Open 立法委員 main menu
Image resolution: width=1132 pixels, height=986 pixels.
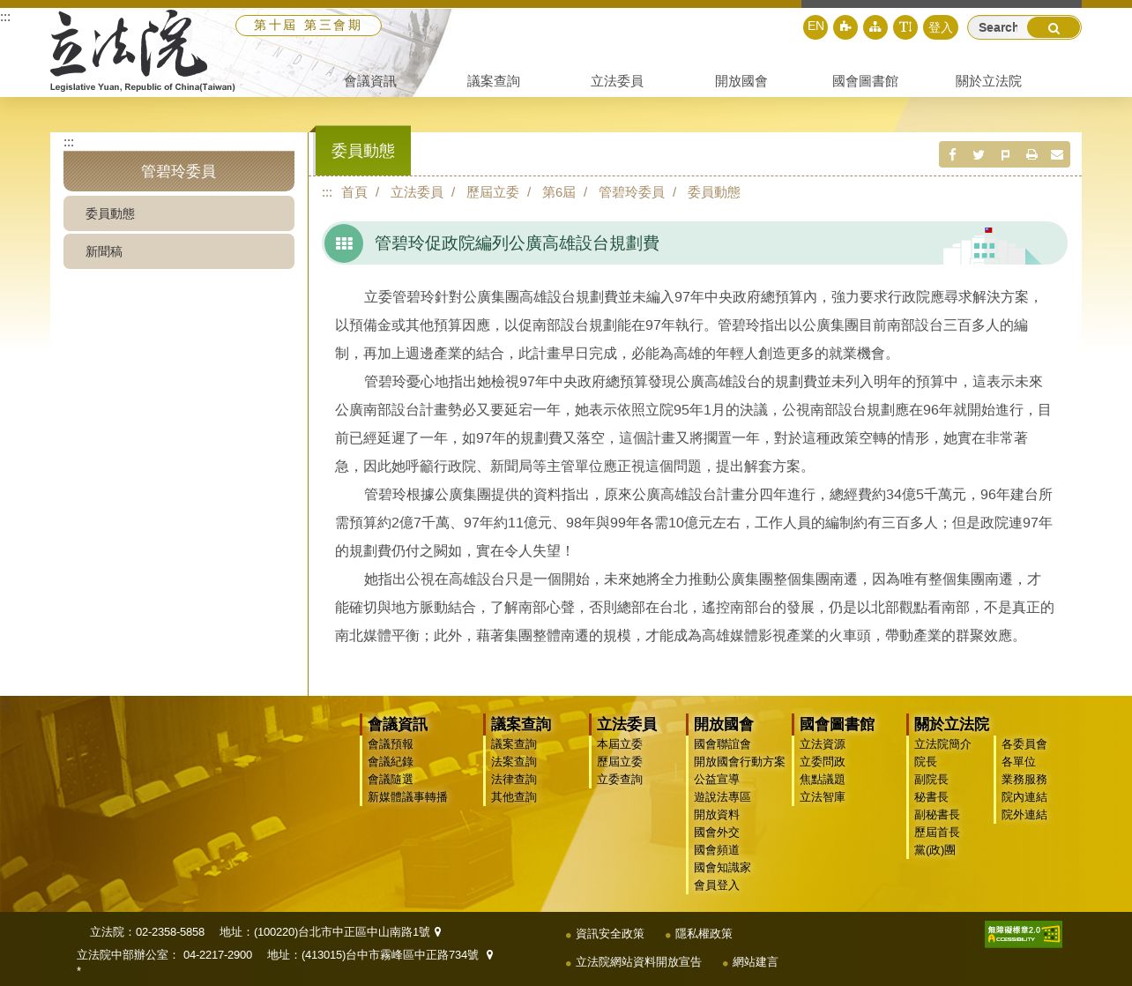click(617, 81)
